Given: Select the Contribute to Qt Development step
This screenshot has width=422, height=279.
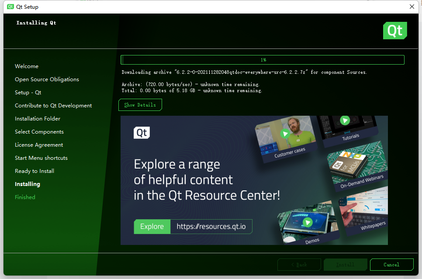Looking at the screenshot, I should [x=53, y=106].
